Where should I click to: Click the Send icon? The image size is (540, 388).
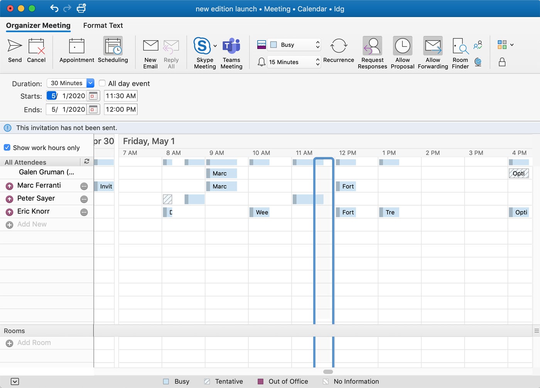pyautogui.click(x=15, y=46)
